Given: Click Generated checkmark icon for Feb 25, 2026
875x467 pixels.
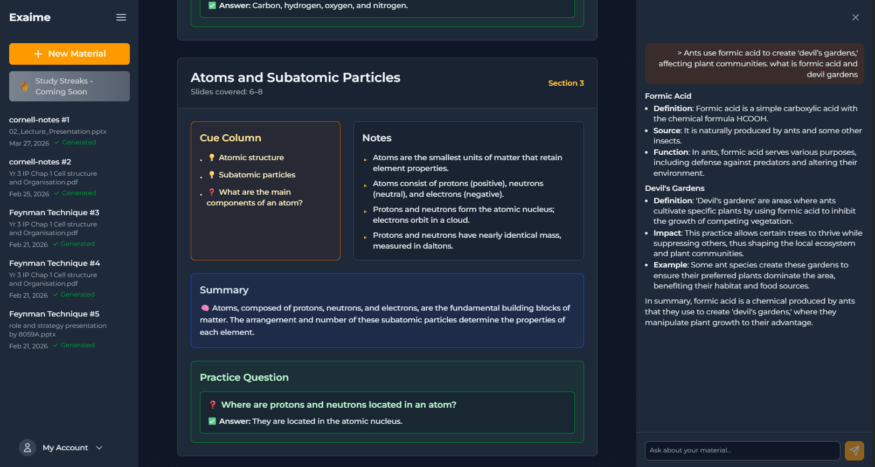Looking at the screenshot, I should (56, 193).
